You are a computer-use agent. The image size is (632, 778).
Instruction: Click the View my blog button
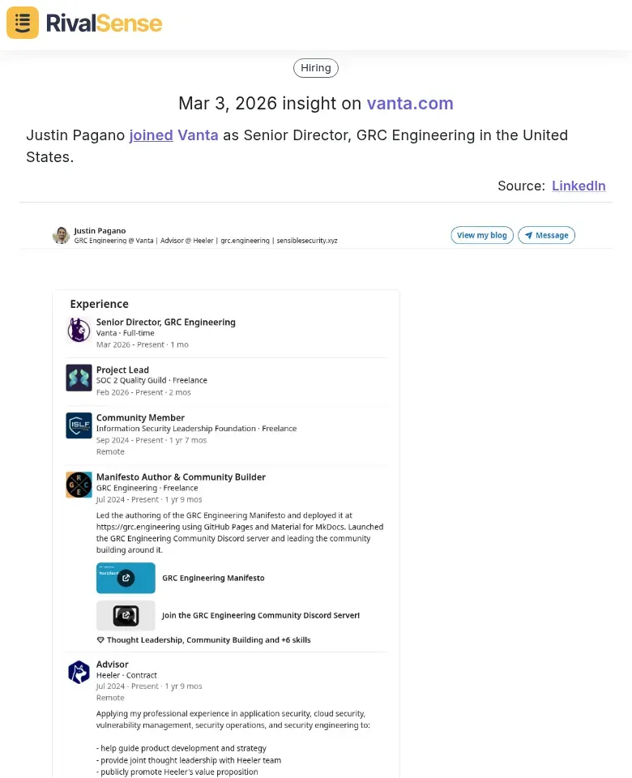click(482, 235)
